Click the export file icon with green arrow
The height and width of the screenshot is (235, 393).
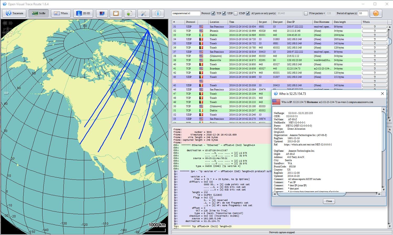pyautogui.click(x=130, y=13)
